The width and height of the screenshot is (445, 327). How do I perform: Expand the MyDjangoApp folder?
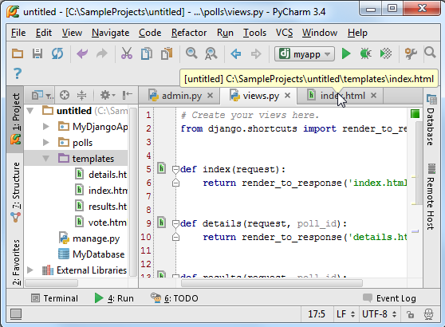(x=45, y=127)
